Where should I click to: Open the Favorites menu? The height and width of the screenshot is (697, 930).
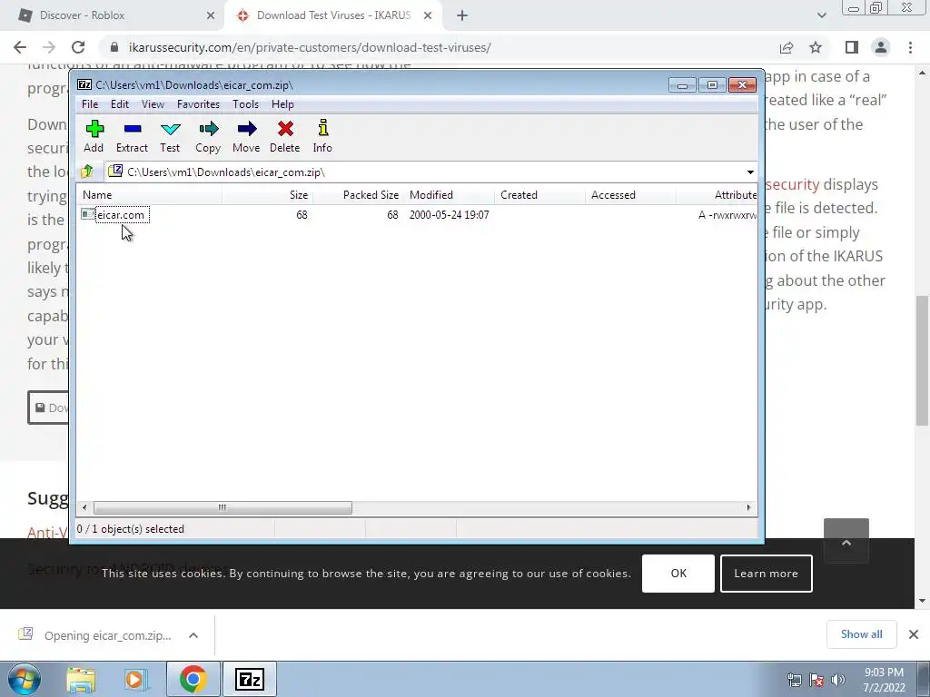pyautogui.click(x=198, y=104)
